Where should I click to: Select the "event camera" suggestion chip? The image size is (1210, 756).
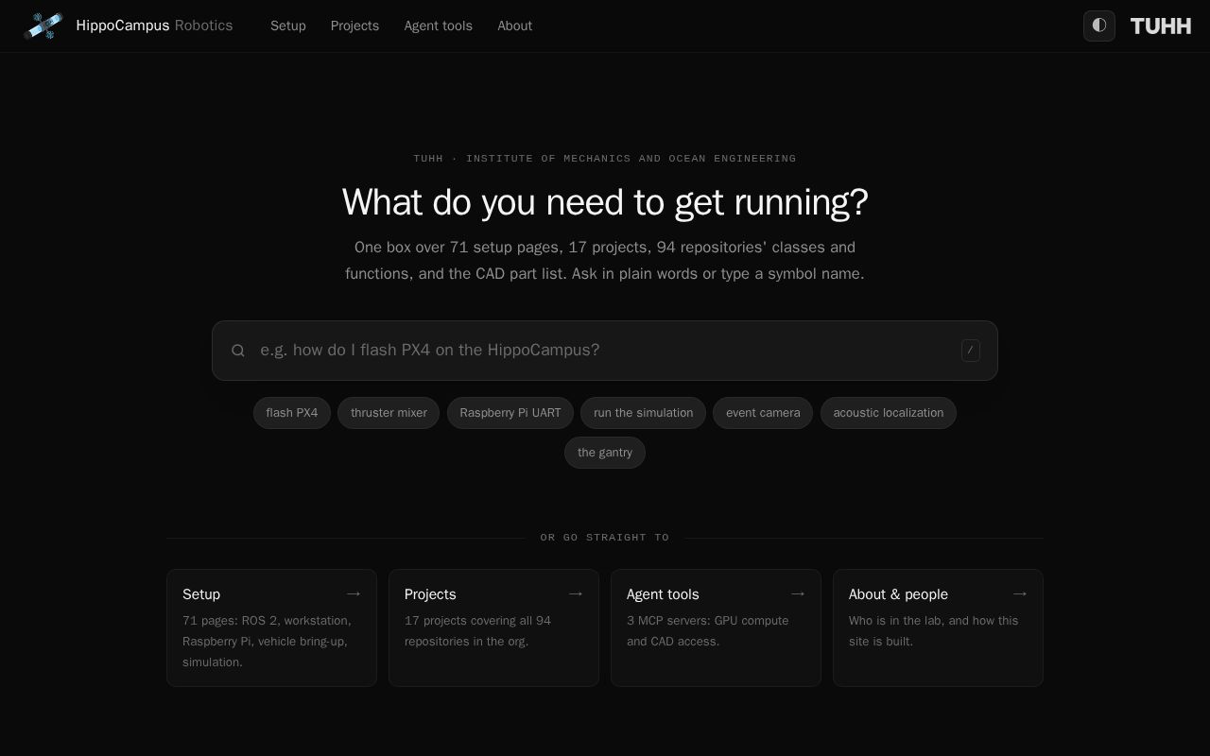(x=763, y=413)
